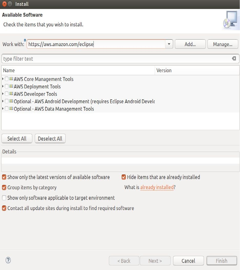Expand Optional AWS Android Development node
The width and height of the screenshot is (240, 270).
pyautogui.click(x=3, y=101)
